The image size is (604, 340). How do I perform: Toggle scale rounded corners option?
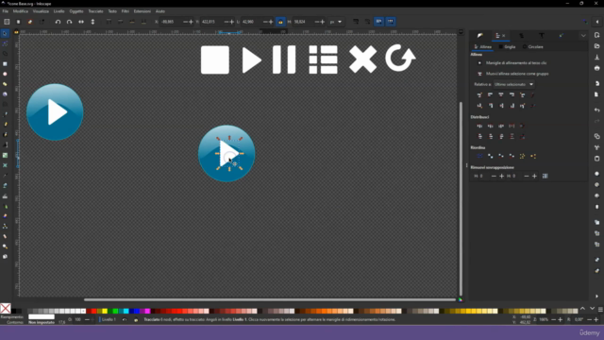tap(367, 22)
